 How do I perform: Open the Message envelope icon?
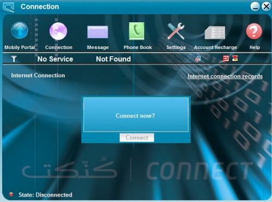tap(97, 32)
